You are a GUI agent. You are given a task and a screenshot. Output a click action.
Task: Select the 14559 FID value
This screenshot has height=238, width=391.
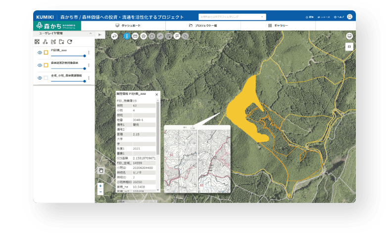tap(138, 163)
